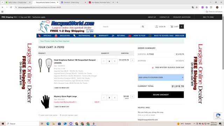Open Outlook from the taskbar
Image resolution: width=224 pixels, height=126 pixels.
tap(65, 124)
